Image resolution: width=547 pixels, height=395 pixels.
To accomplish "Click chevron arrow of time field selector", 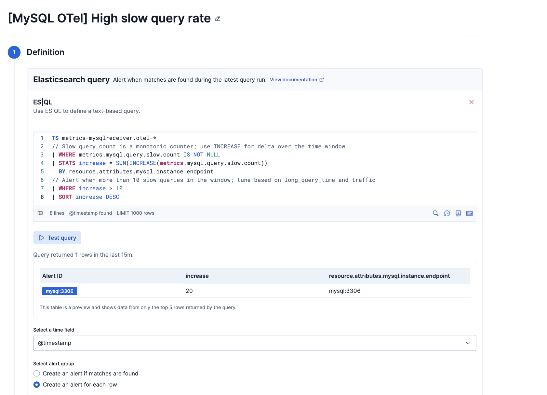I will coord(468,343).
